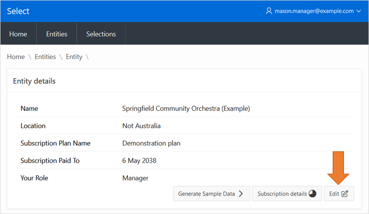Click the Select app title
Screen dimensions: 369x214
pyautogui.click(x=18, y=11)
